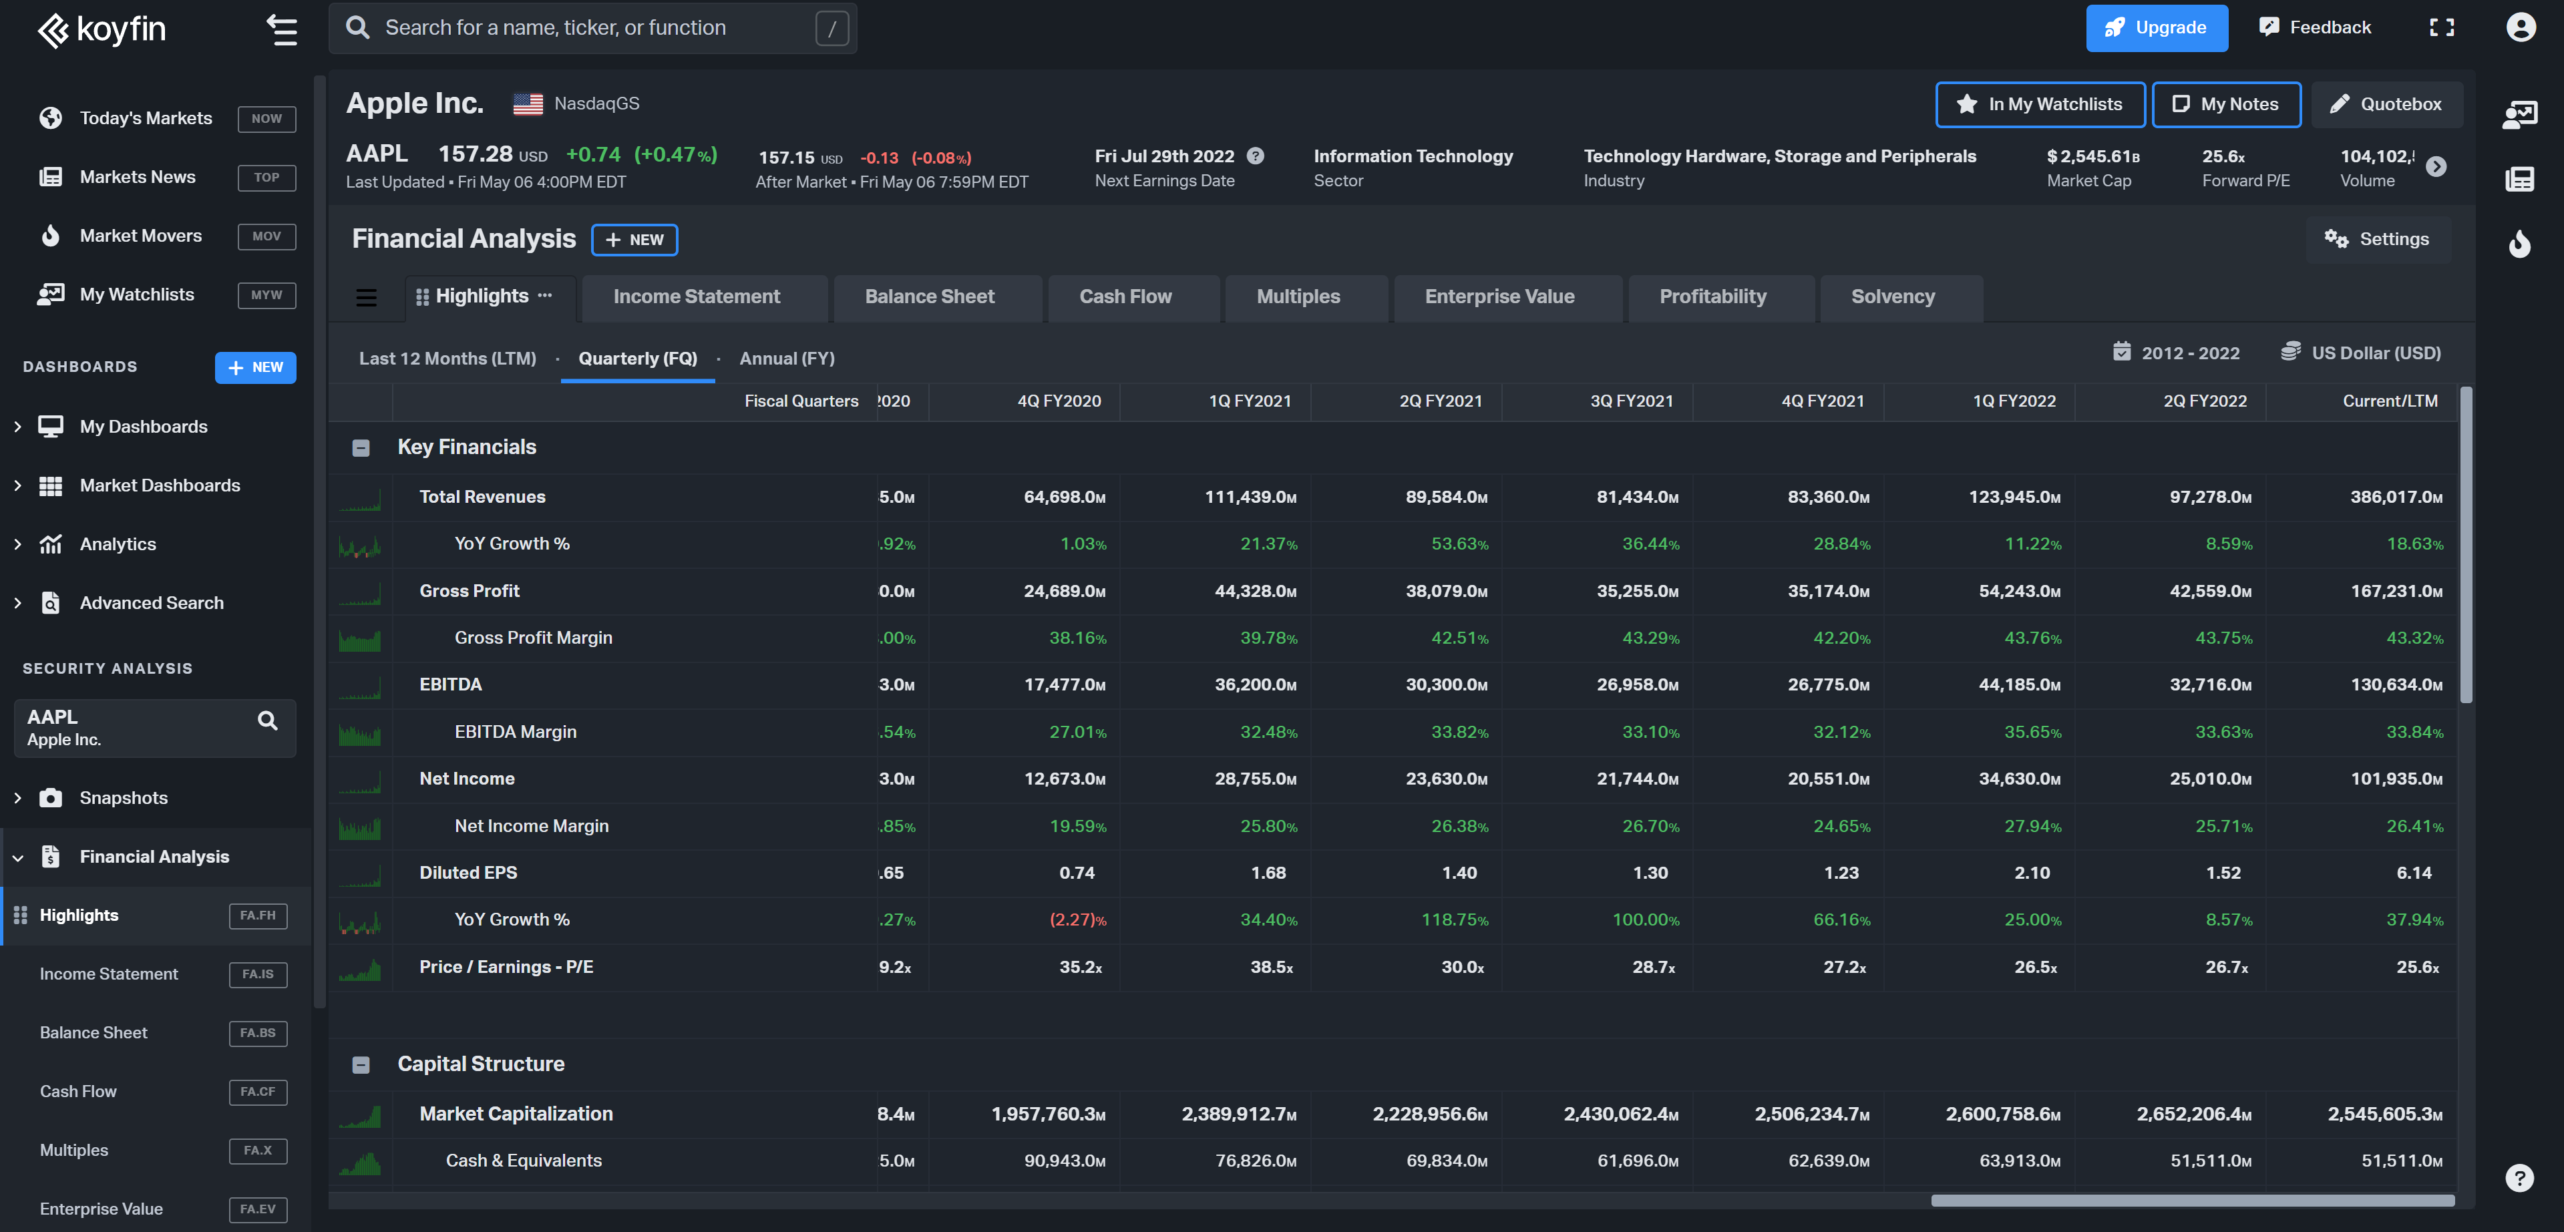Open the user account avatar
This screenshot has height=1232, width=2564.
[2520, 27]
